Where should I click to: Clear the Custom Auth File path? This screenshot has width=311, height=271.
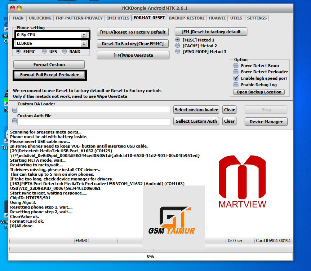pyautogui.click(x=229, y=121)
